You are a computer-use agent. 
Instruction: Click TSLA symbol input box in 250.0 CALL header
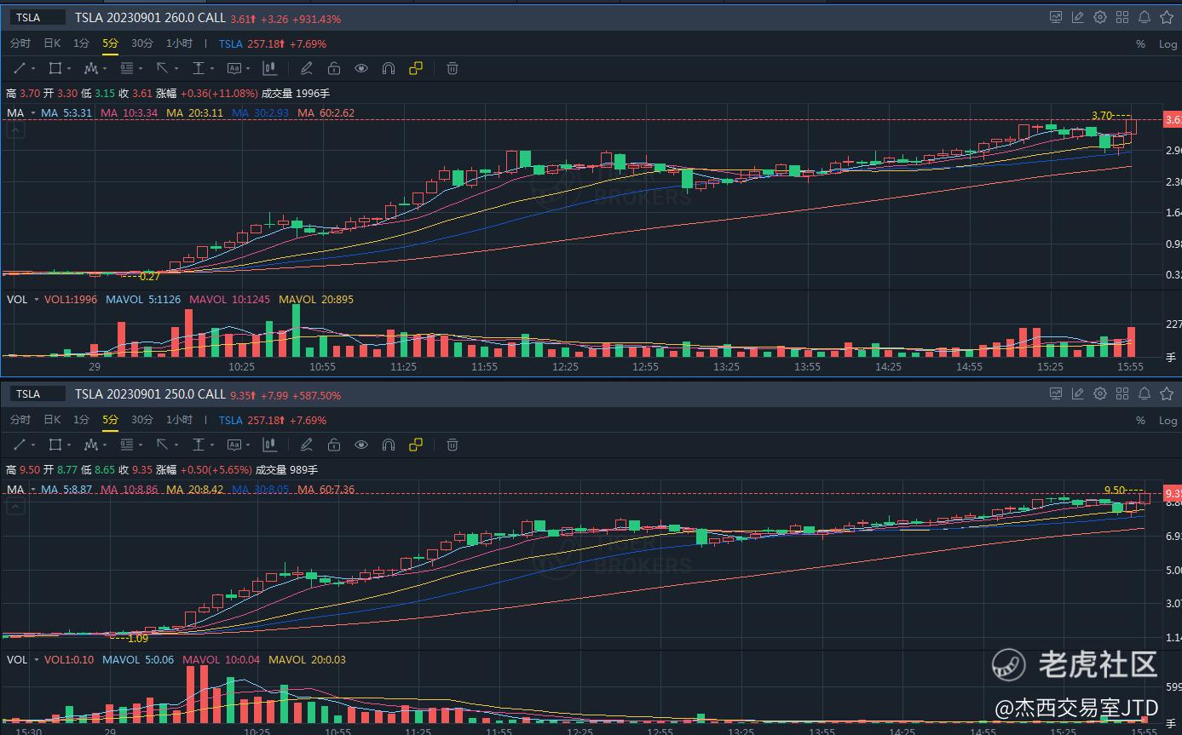[x=37, y=393]
